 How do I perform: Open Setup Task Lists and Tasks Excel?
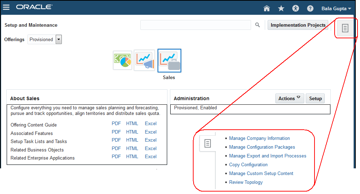click(151, 140)
